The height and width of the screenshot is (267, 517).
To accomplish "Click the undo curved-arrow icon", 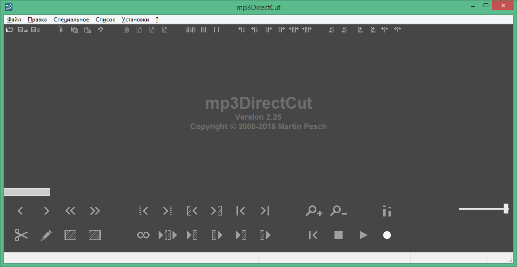I will point(100,30).
